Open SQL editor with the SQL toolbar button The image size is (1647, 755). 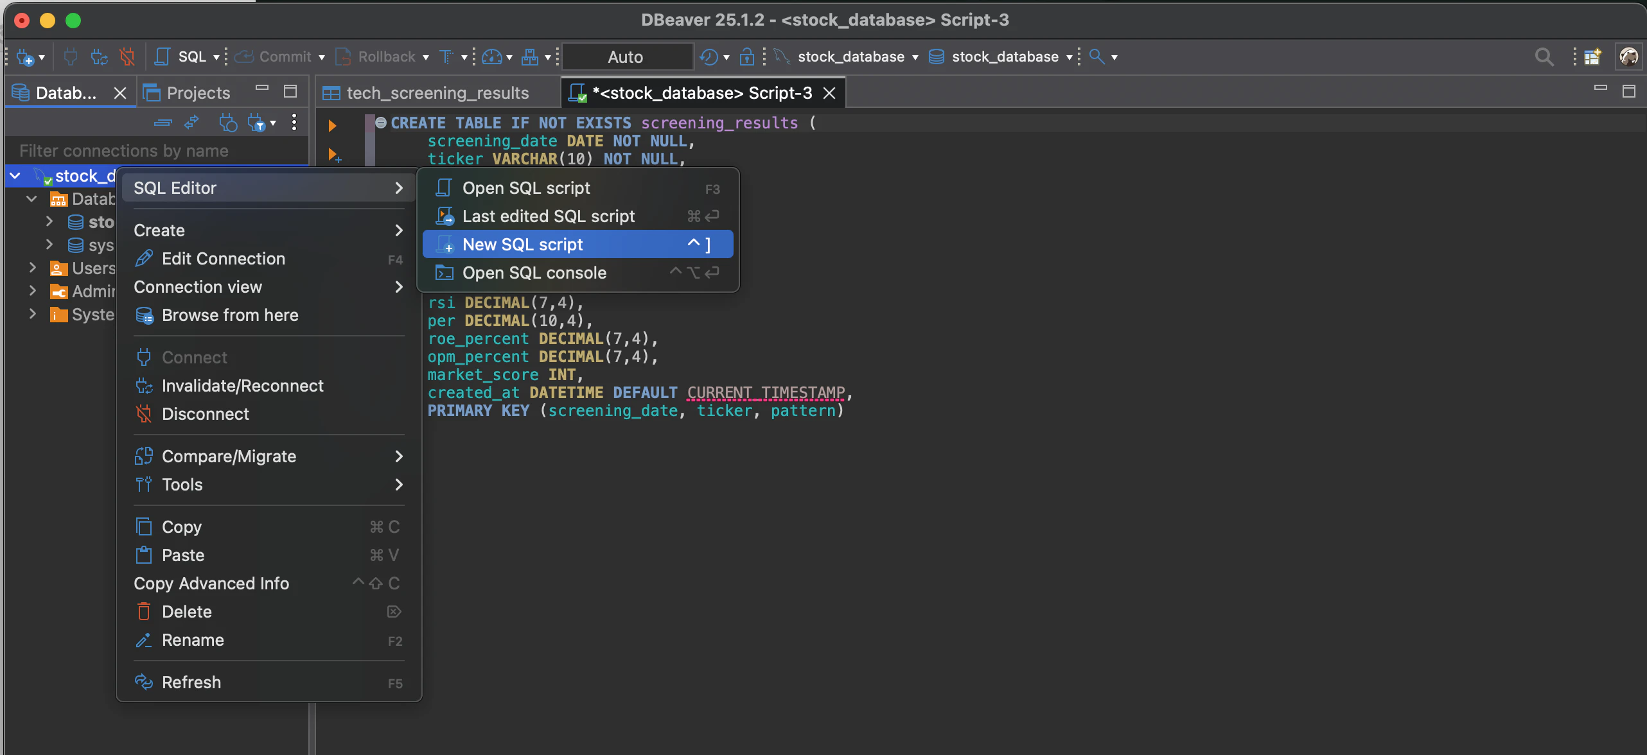coord(181,57)
